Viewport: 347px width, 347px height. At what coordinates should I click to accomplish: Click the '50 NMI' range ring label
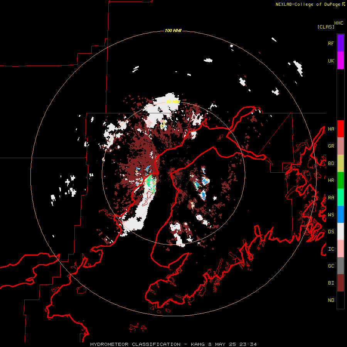point(173,102)
